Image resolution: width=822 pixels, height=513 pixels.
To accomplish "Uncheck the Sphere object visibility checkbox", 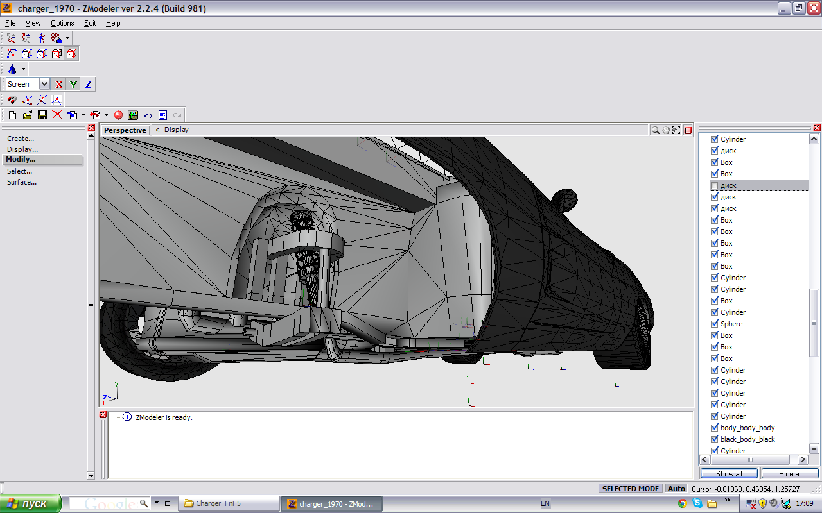I will 714,324.
